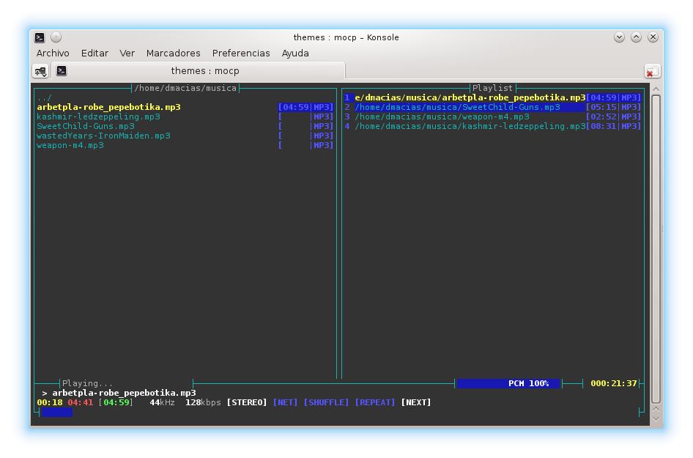
Task: Open the Editar menu
Action: point(94,53)
